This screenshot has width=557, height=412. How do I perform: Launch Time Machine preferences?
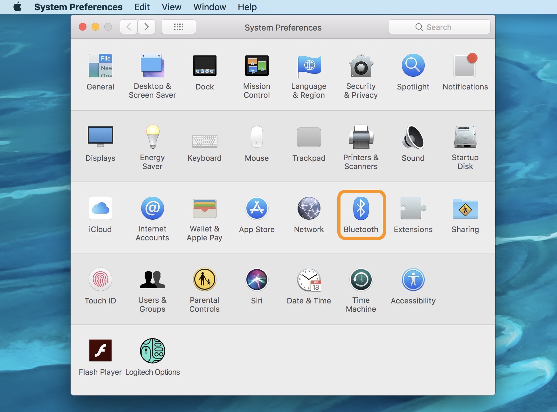[x=361, y=280]
